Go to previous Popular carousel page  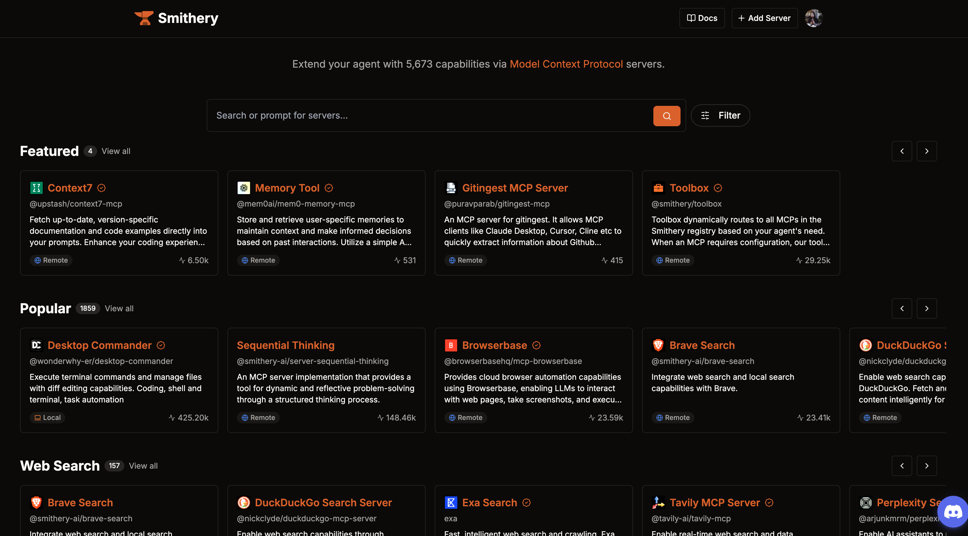902,308
